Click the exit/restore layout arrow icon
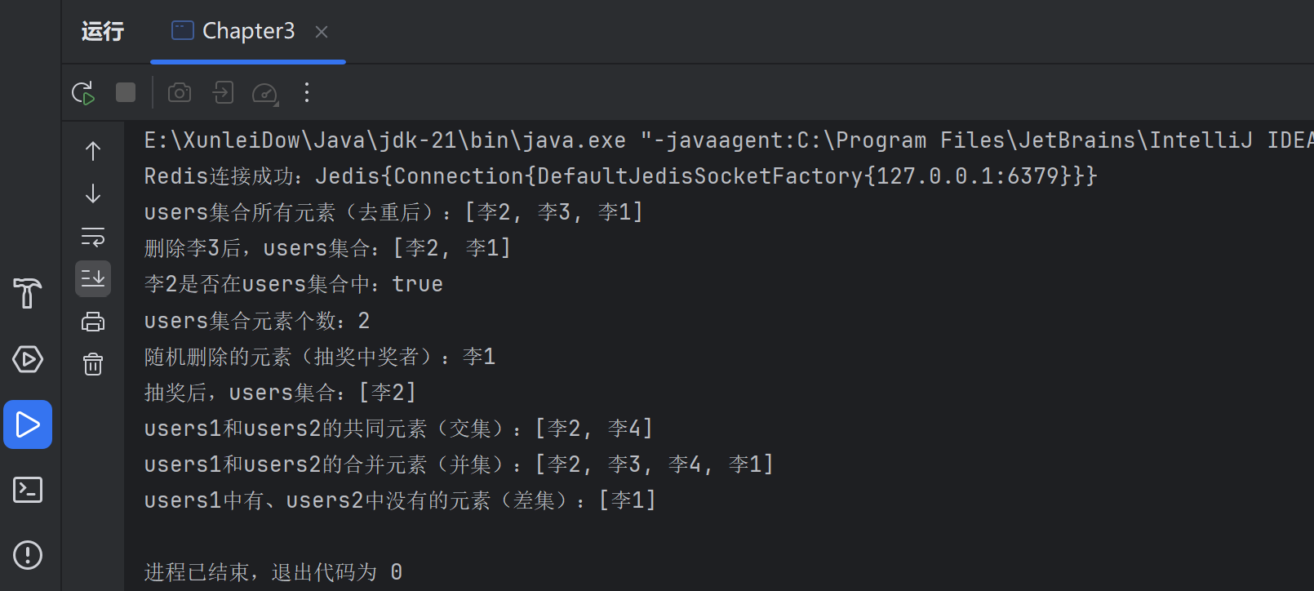This screenshot has height=591, width=1314. point(223,92)
